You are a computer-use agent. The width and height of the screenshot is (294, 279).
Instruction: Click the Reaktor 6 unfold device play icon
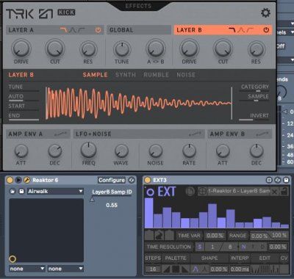tap(18, 180)
